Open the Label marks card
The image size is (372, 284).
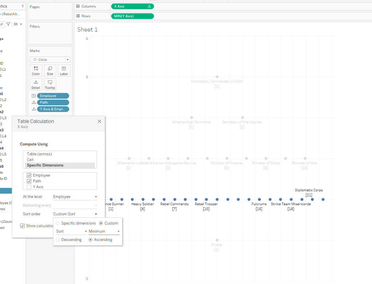point(64,70)
